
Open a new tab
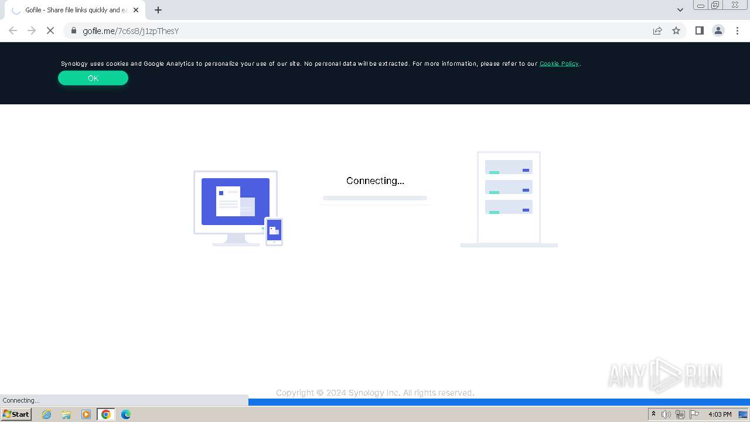pyautogui.click(x=158, y=10)
